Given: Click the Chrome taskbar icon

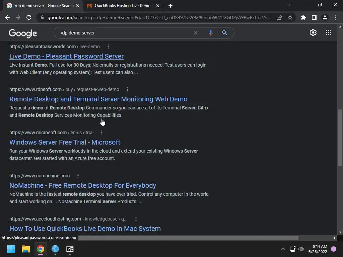Looking at the screenshot, I should [x=41, y=249].
